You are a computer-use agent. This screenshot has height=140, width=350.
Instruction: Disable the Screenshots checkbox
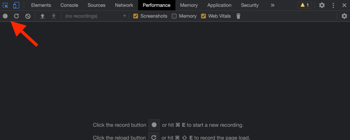pyautogui.click(x=136, y=16)
